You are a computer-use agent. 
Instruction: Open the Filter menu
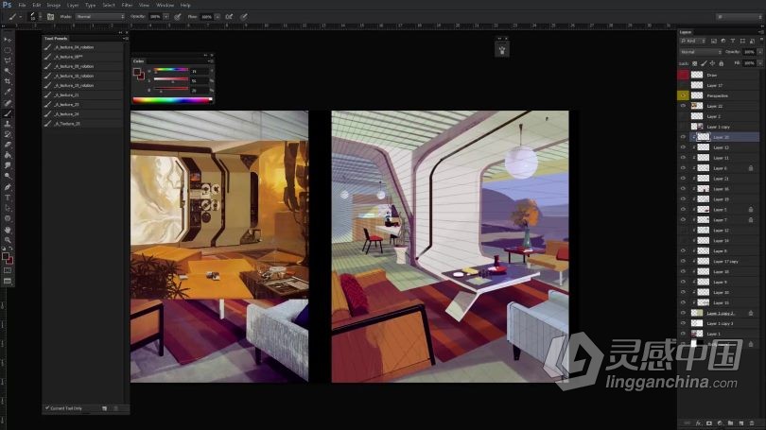pyautogui.click(x=127, y=5)
